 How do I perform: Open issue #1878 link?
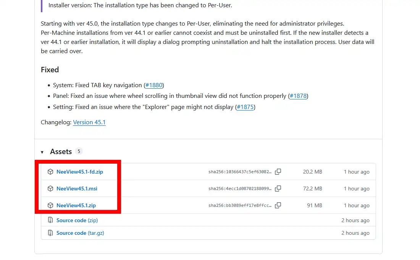click(x=298, y=96)
